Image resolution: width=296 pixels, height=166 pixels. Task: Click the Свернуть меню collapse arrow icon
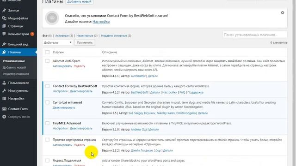4,117
